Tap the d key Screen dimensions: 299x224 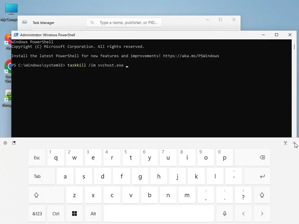pos(102,176)
